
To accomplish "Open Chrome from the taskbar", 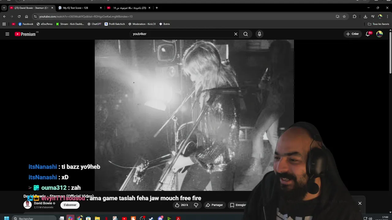I will click(80, 218).
